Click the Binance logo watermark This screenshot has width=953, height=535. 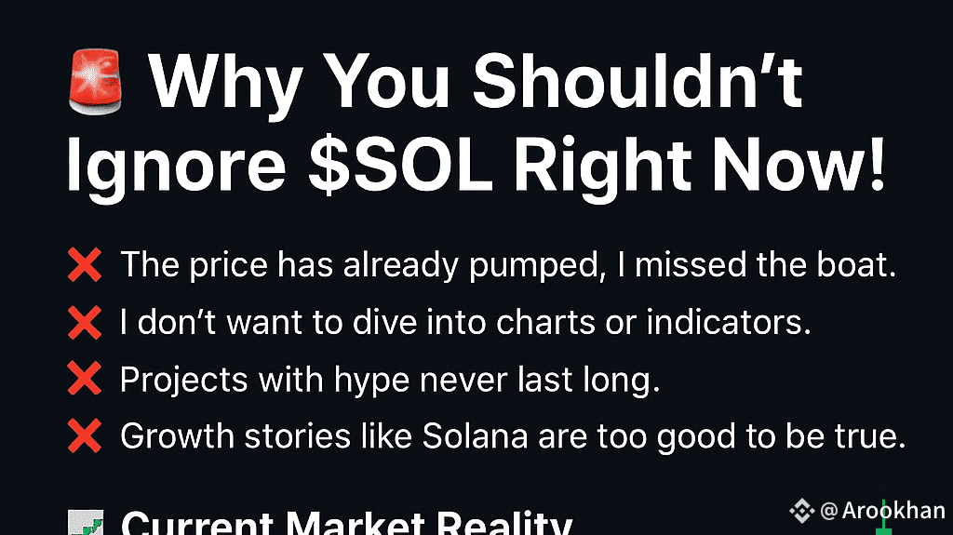[801, 511]
